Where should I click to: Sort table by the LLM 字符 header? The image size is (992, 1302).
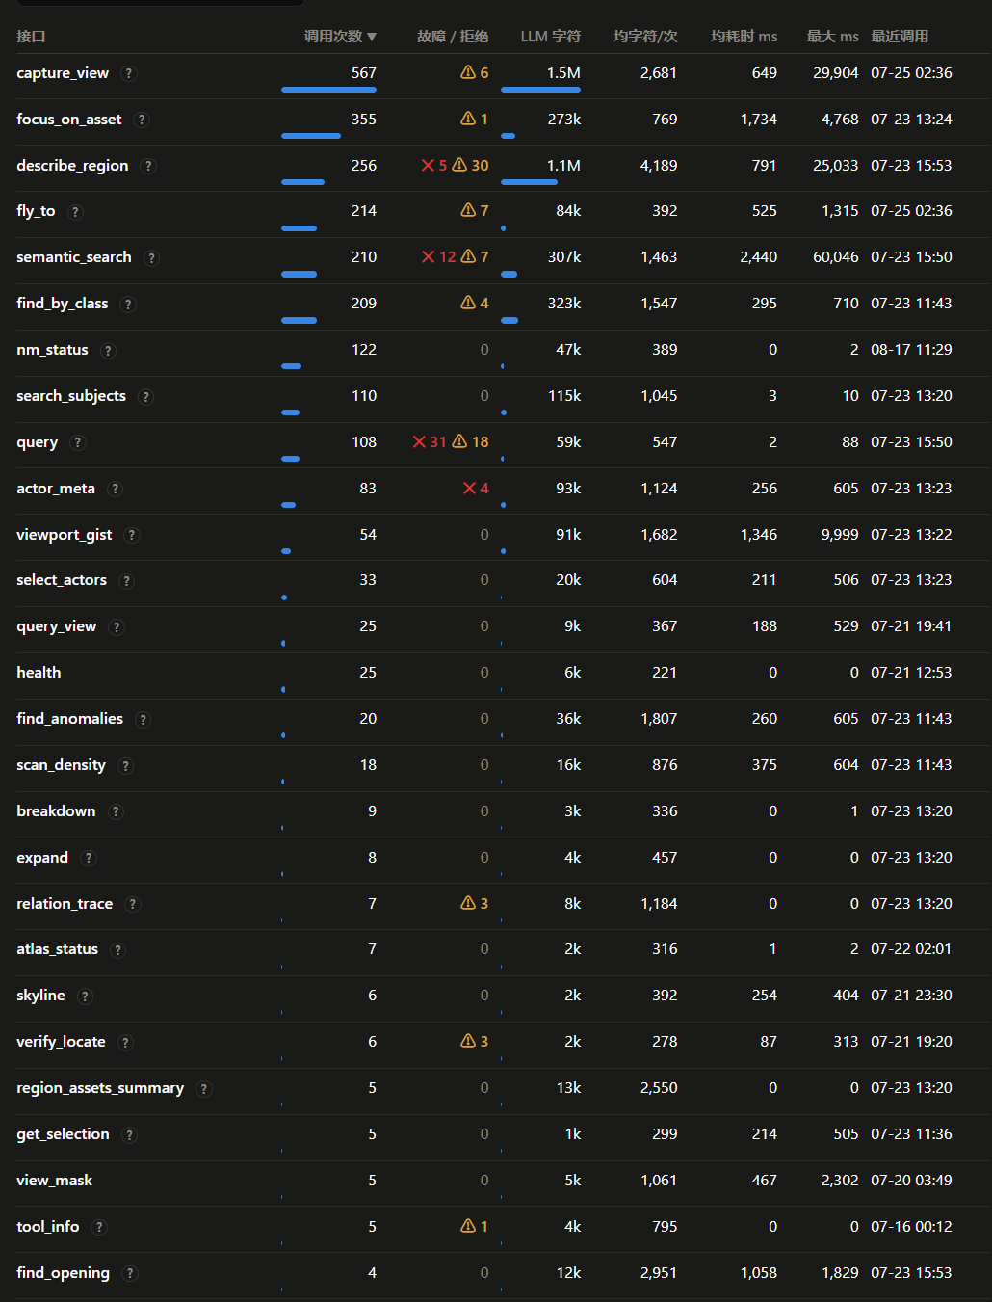551,37
